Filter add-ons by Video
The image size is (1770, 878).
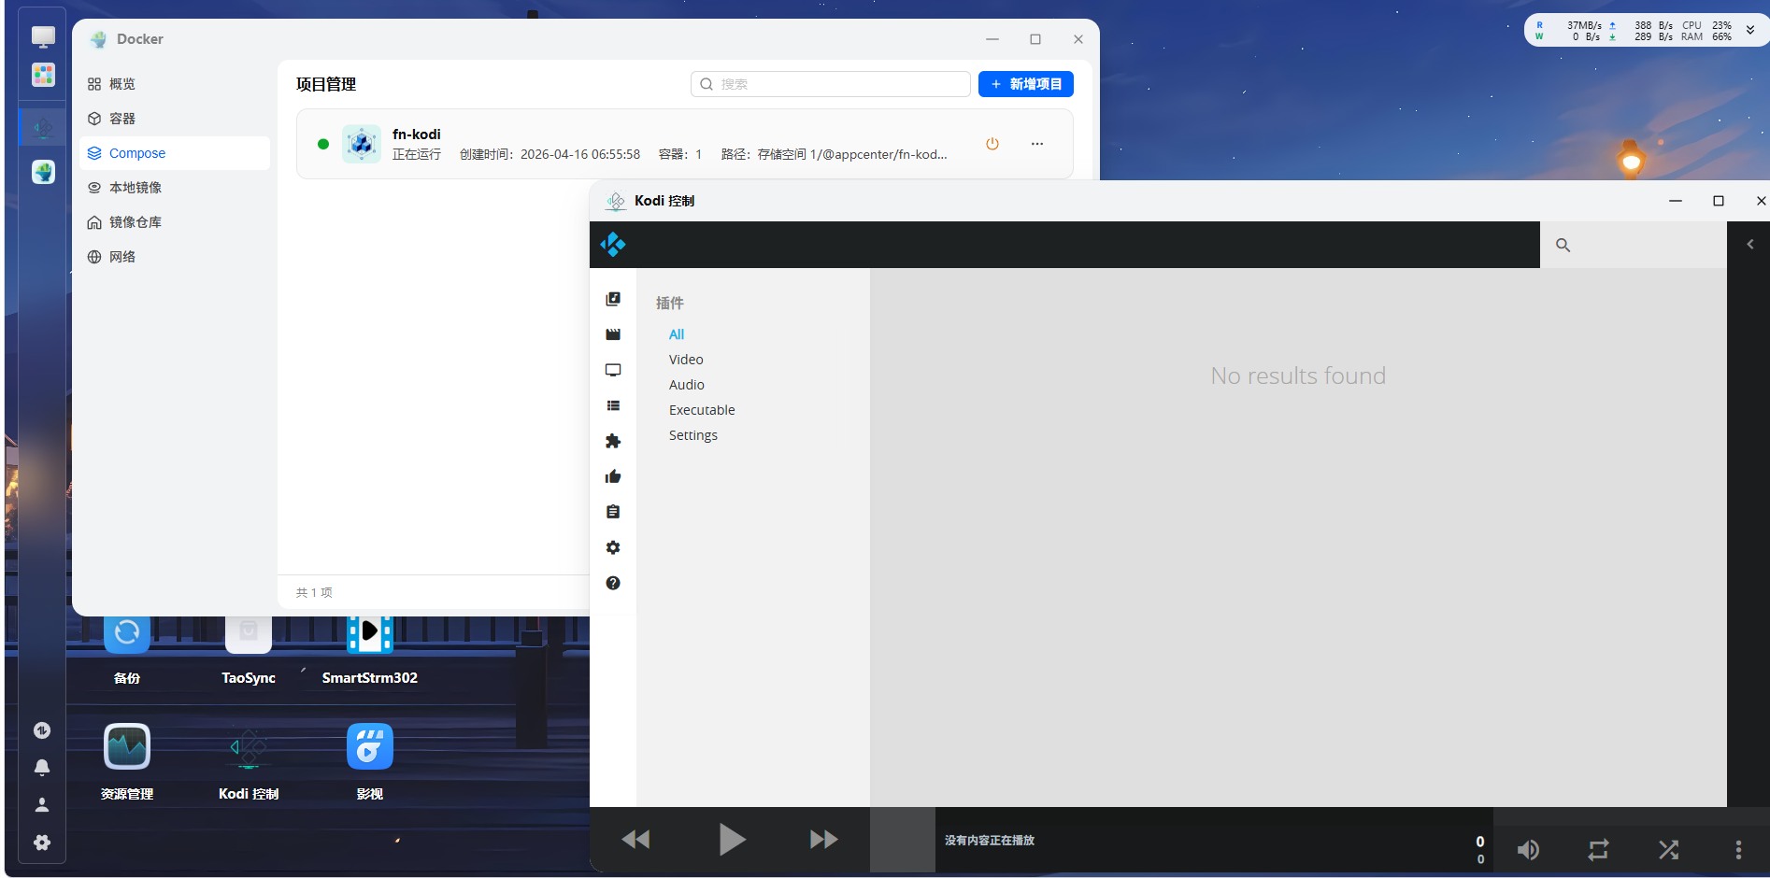click(686, 360)
